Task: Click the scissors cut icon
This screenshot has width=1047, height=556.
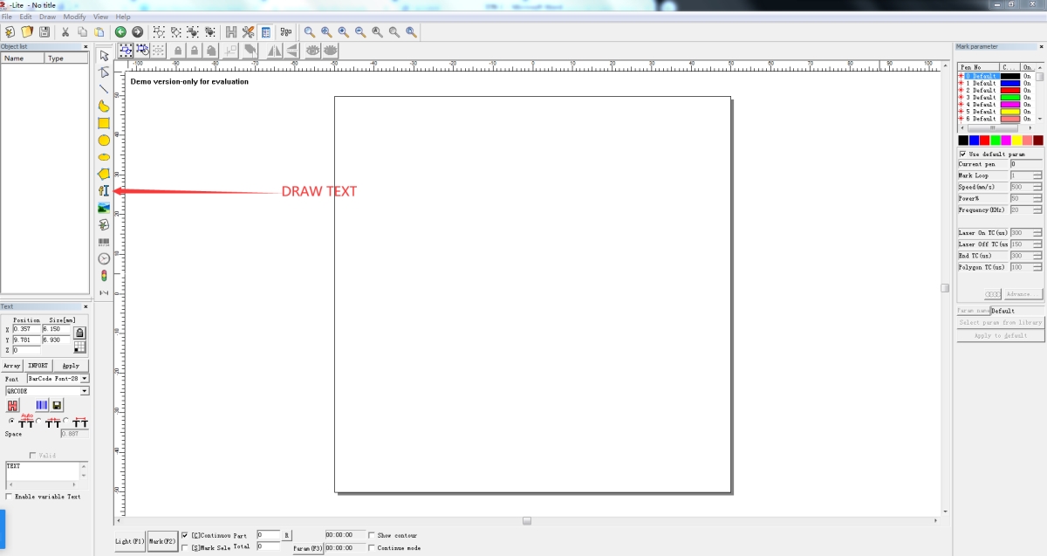Action: [x=65, y=31]
